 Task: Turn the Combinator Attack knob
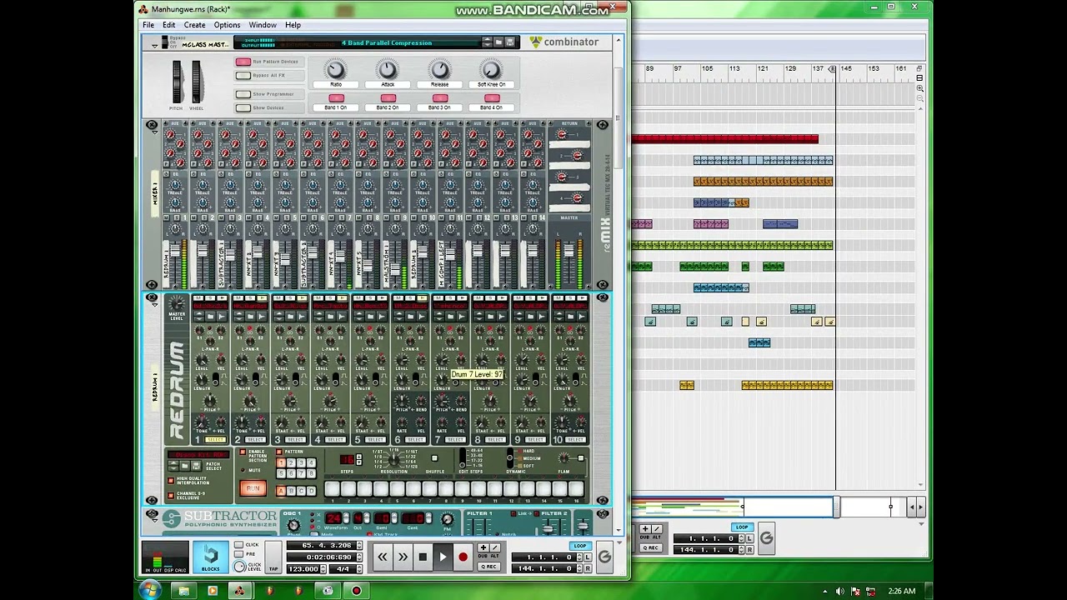click(387, 70)
